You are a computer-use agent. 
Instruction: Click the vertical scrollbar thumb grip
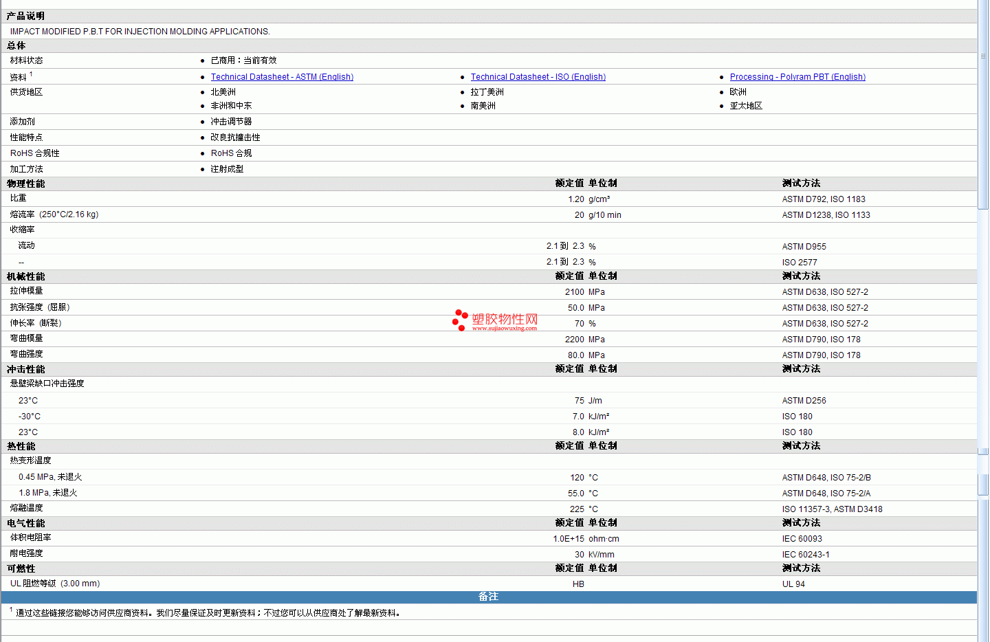(983, 56)
